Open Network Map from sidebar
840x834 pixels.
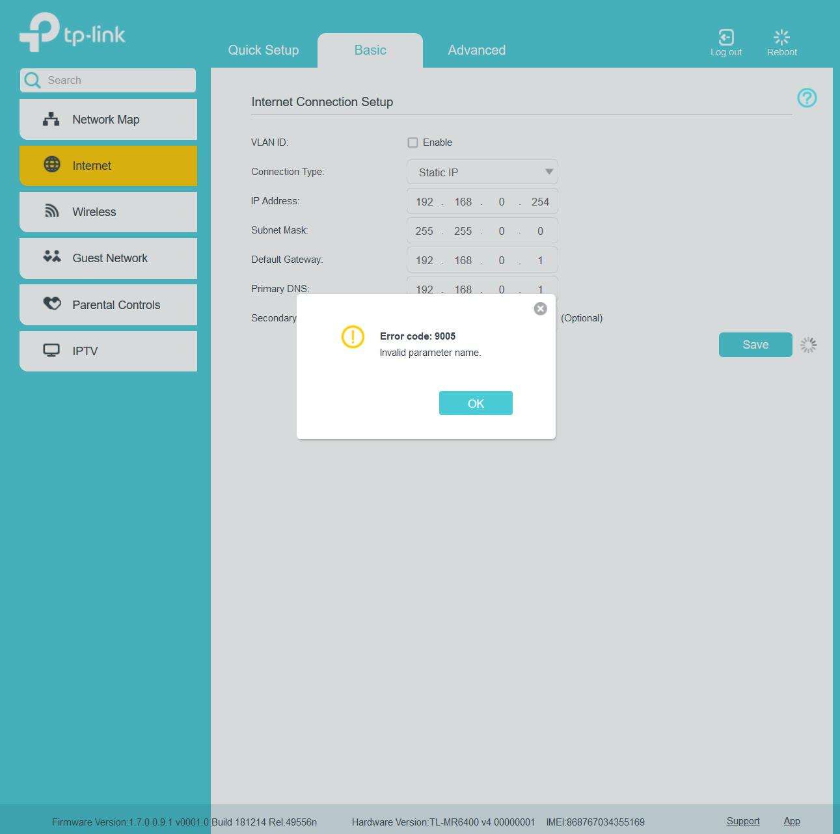108,120
